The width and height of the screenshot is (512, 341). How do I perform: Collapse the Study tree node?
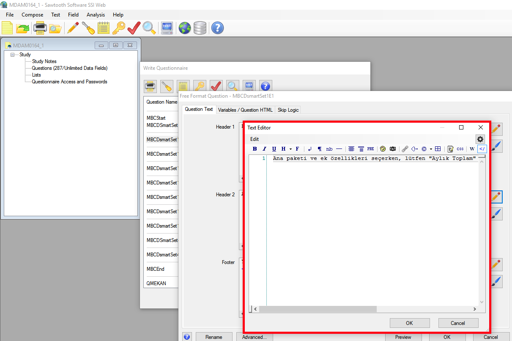click(13, 55)
